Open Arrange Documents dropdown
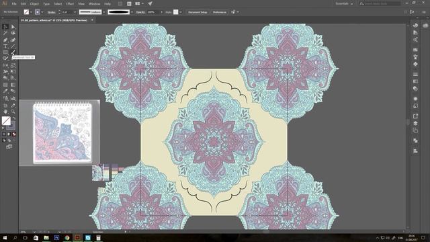 [x=139, y=3]
